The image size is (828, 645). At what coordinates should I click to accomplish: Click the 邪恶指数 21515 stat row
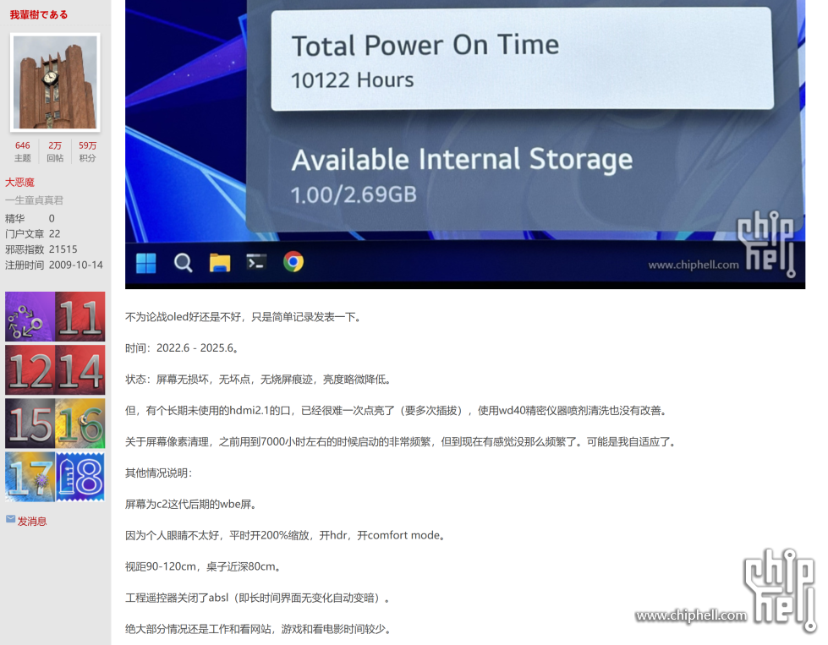[x=41, y=249]
